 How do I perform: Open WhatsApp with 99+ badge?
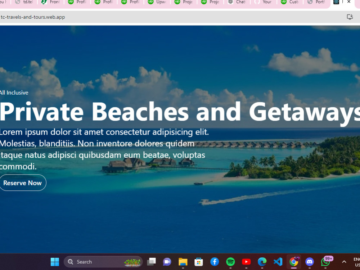tap(326, 261)
